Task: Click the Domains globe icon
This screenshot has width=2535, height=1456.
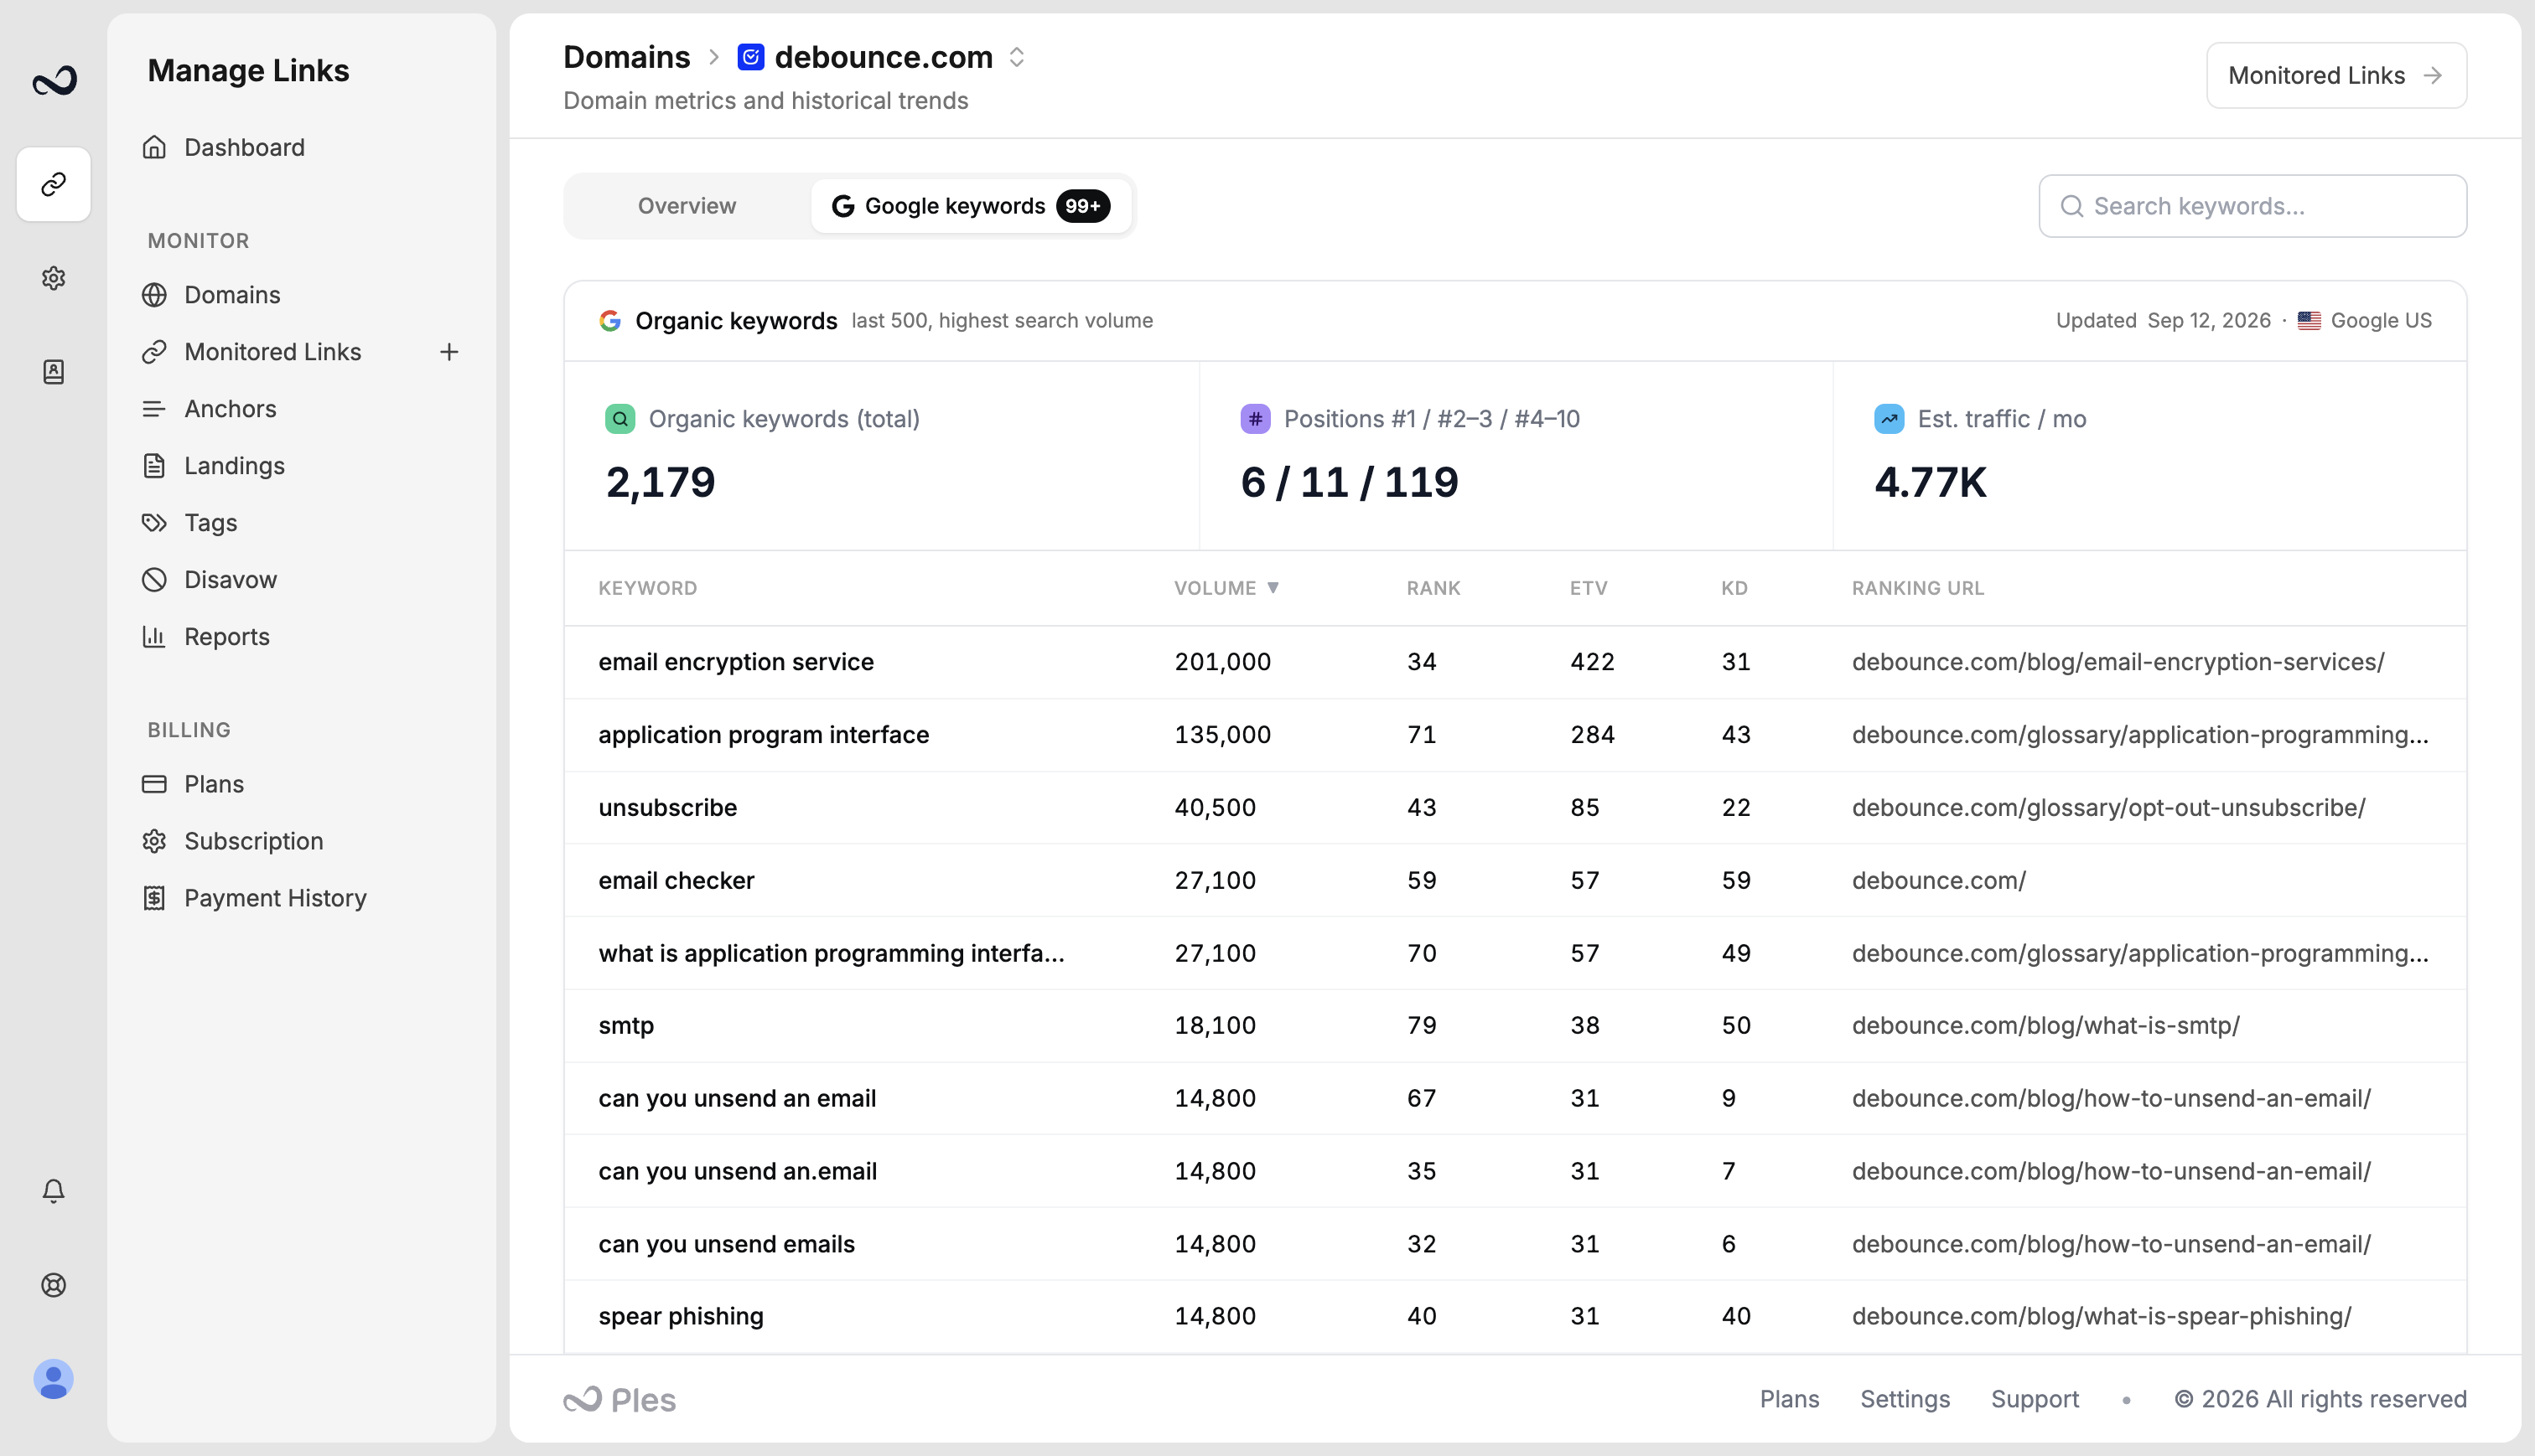Action: tap(154, 295)
